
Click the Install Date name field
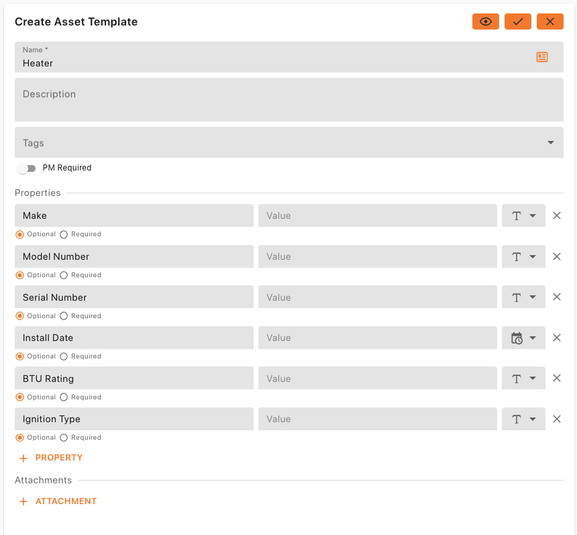[134, 338]
